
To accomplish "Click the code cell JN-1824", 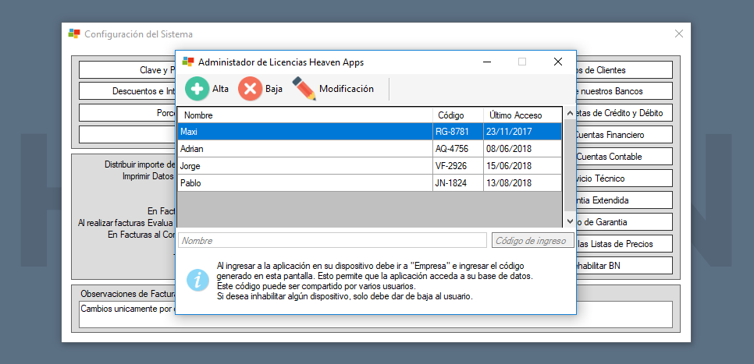I will point(457,183).
